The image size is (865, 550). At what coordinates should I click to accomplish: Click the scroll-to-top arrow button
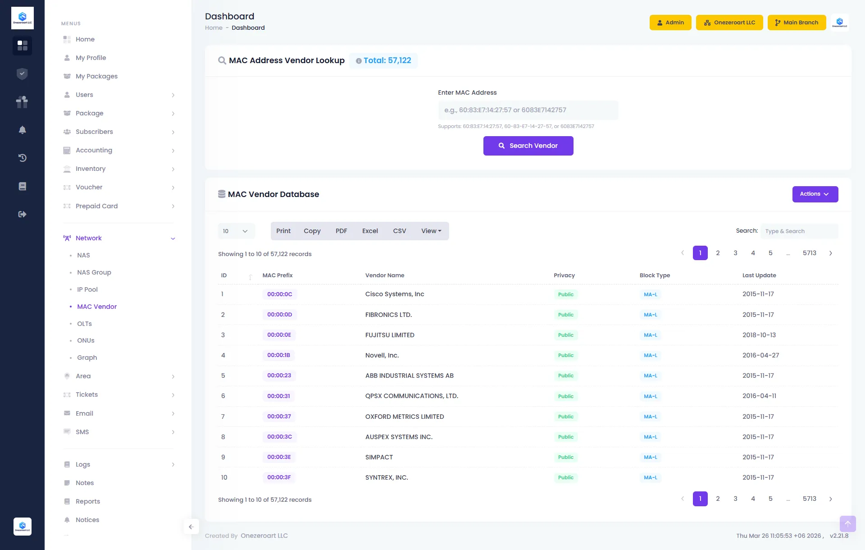pos(847,523)
